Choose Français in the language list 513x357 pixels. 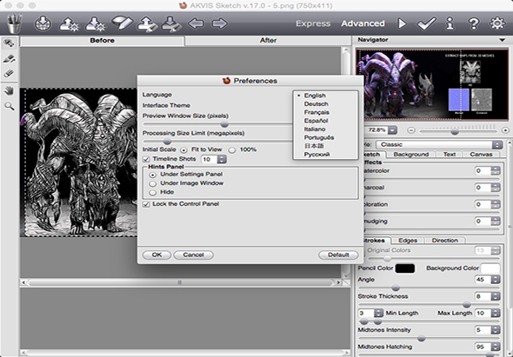pyautogui.click(x=316, y=112)
